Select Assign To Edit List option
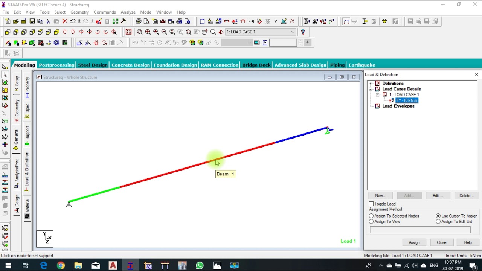Image resolution: width=482 pixels, height=271 pixels. click(438, 222)
